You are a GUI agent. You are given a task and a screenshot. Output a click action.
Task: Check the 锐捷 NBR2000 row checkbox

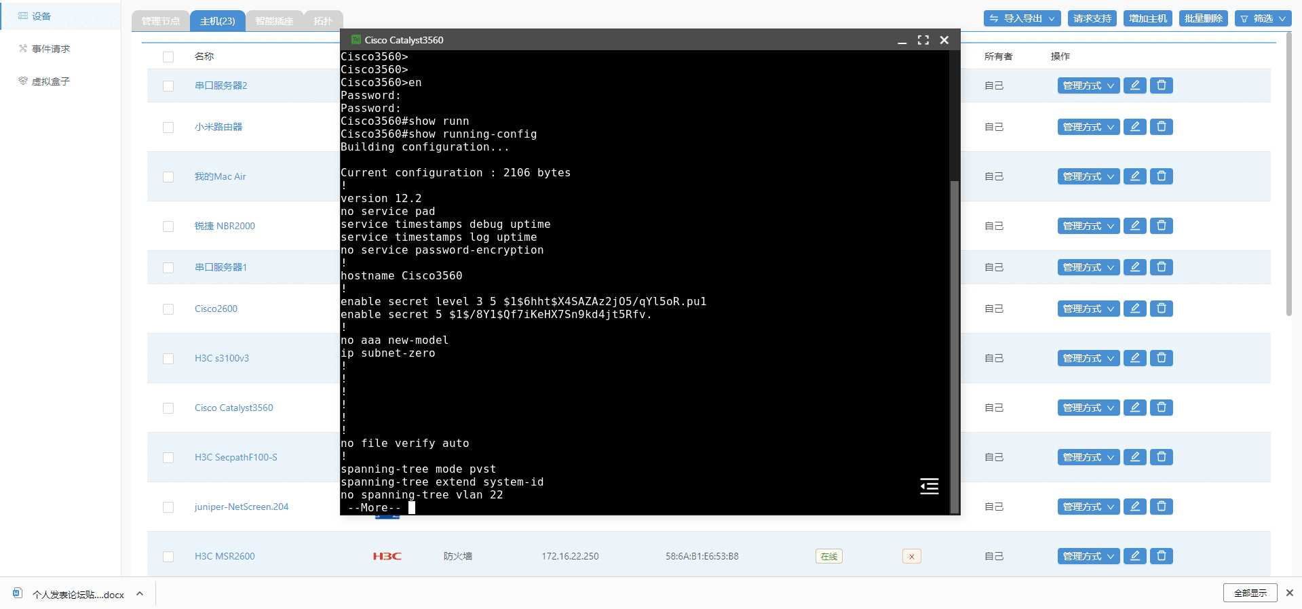pyautogui.click(x=168, y=227)
